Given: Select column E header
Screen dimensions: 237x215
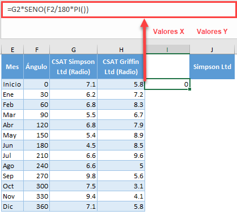Looking at the screenshot, I should pos(12,50).
